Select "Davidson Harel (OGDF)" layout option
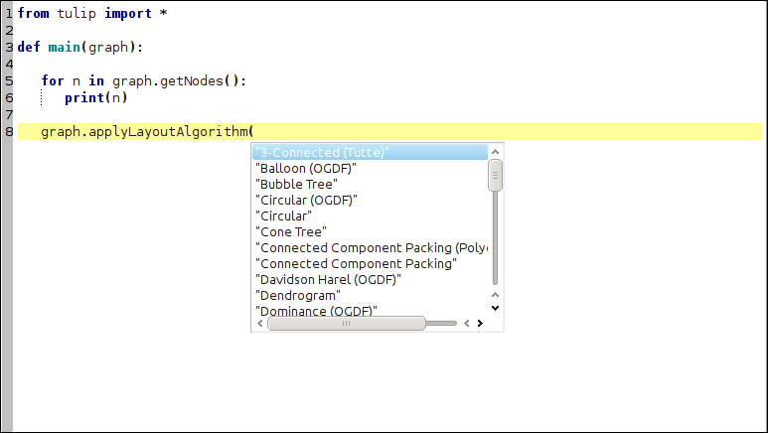The height and width of the screenshot is (433, 768). 329,279
